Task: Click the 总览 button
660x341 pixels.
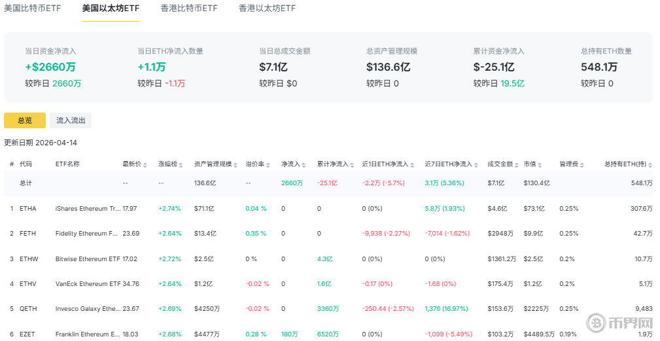Action: point(25,120)
